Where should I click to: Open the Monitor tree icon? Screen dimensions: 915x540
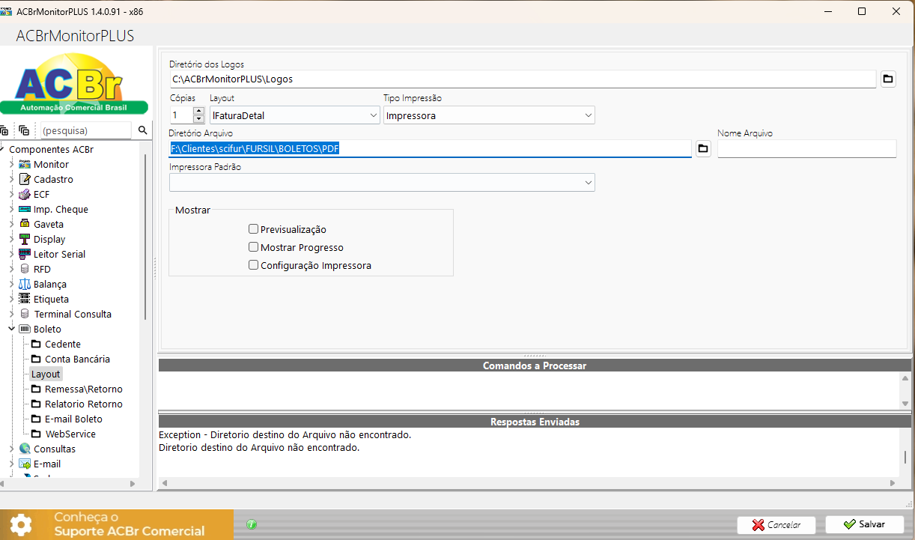click(25, 164)
